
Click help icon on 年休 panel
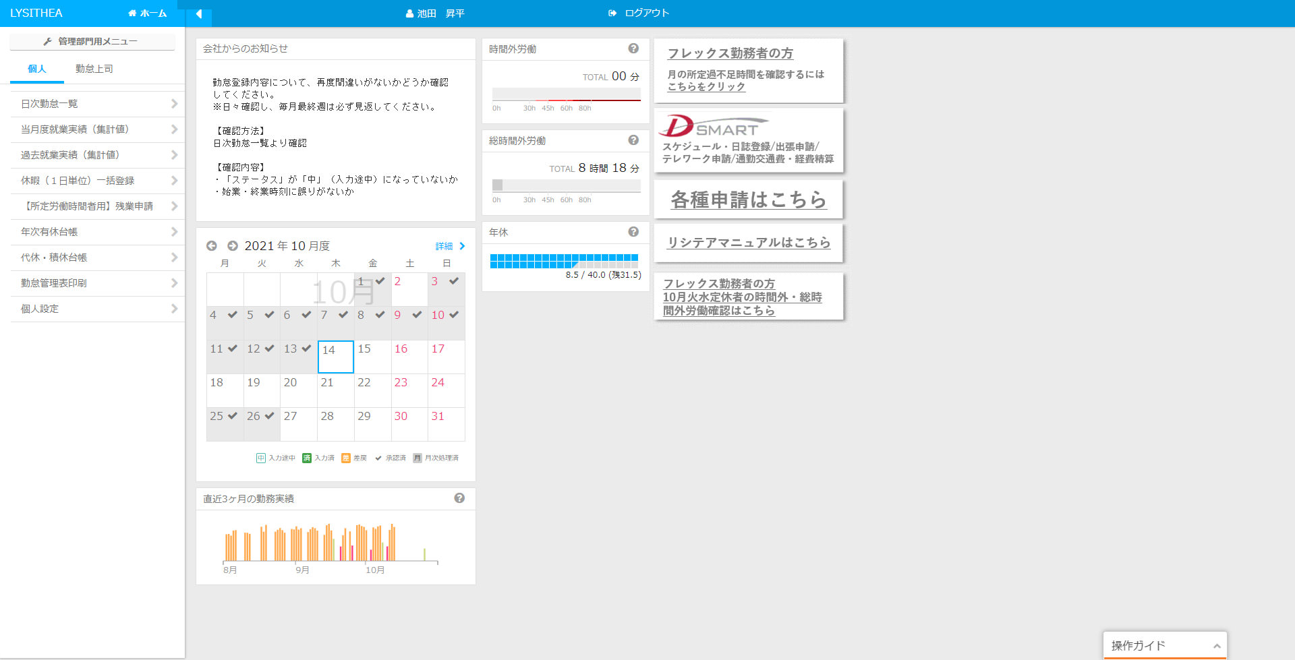633,232
